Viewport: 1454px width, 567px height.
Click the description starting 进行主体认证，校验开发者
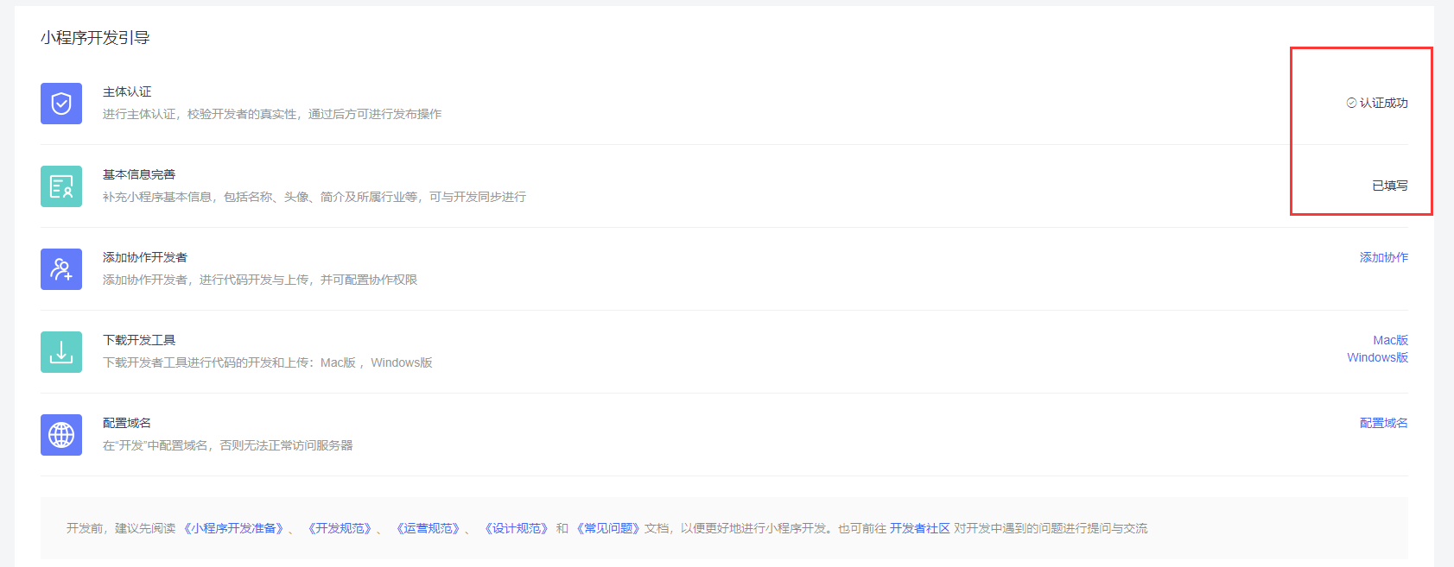click(x=272, y=114)
